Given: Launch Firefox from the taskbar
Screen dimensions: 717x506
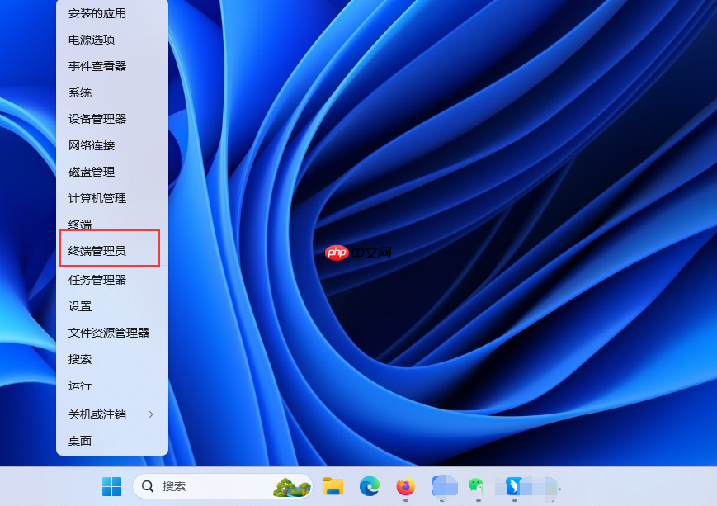Looking at the screenshot, I should 404,488.
